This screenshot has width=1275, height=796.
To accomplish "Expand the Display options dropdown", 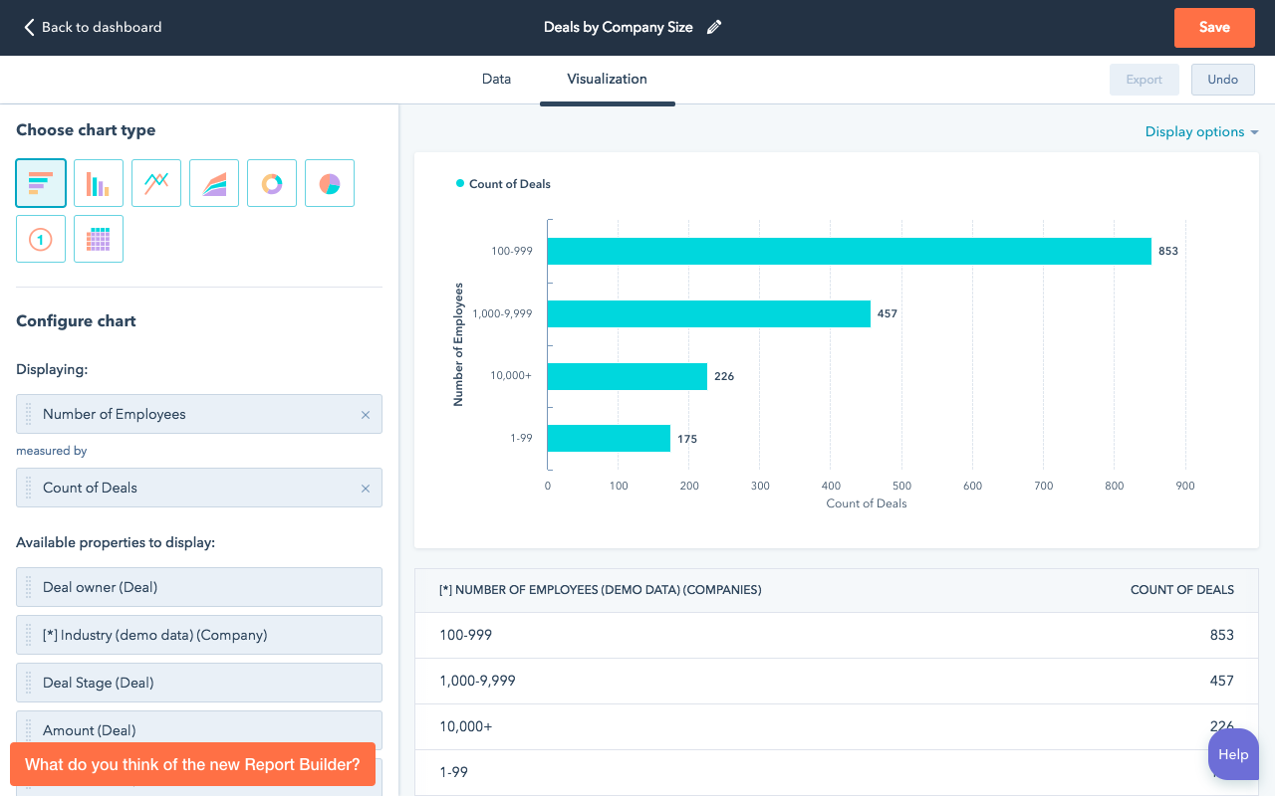I will tap(1201, 132).
